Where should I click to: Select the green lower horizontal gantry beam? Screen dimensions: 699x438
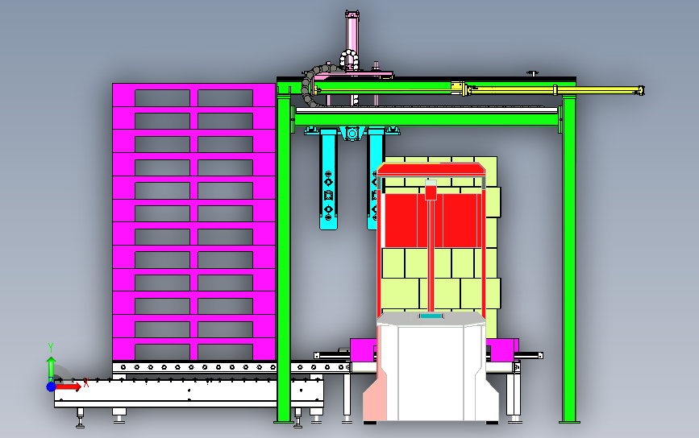pyautogui.click(x=426, y=119)
